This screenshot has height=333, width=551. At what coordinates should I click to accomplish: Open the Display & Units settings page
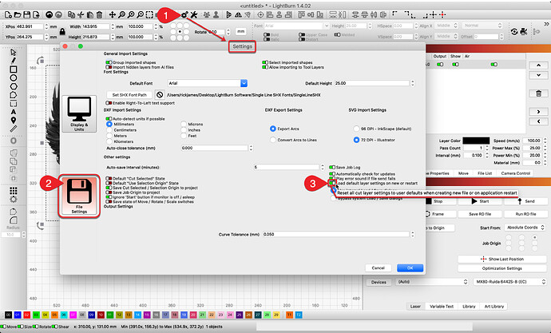point(79,114)
